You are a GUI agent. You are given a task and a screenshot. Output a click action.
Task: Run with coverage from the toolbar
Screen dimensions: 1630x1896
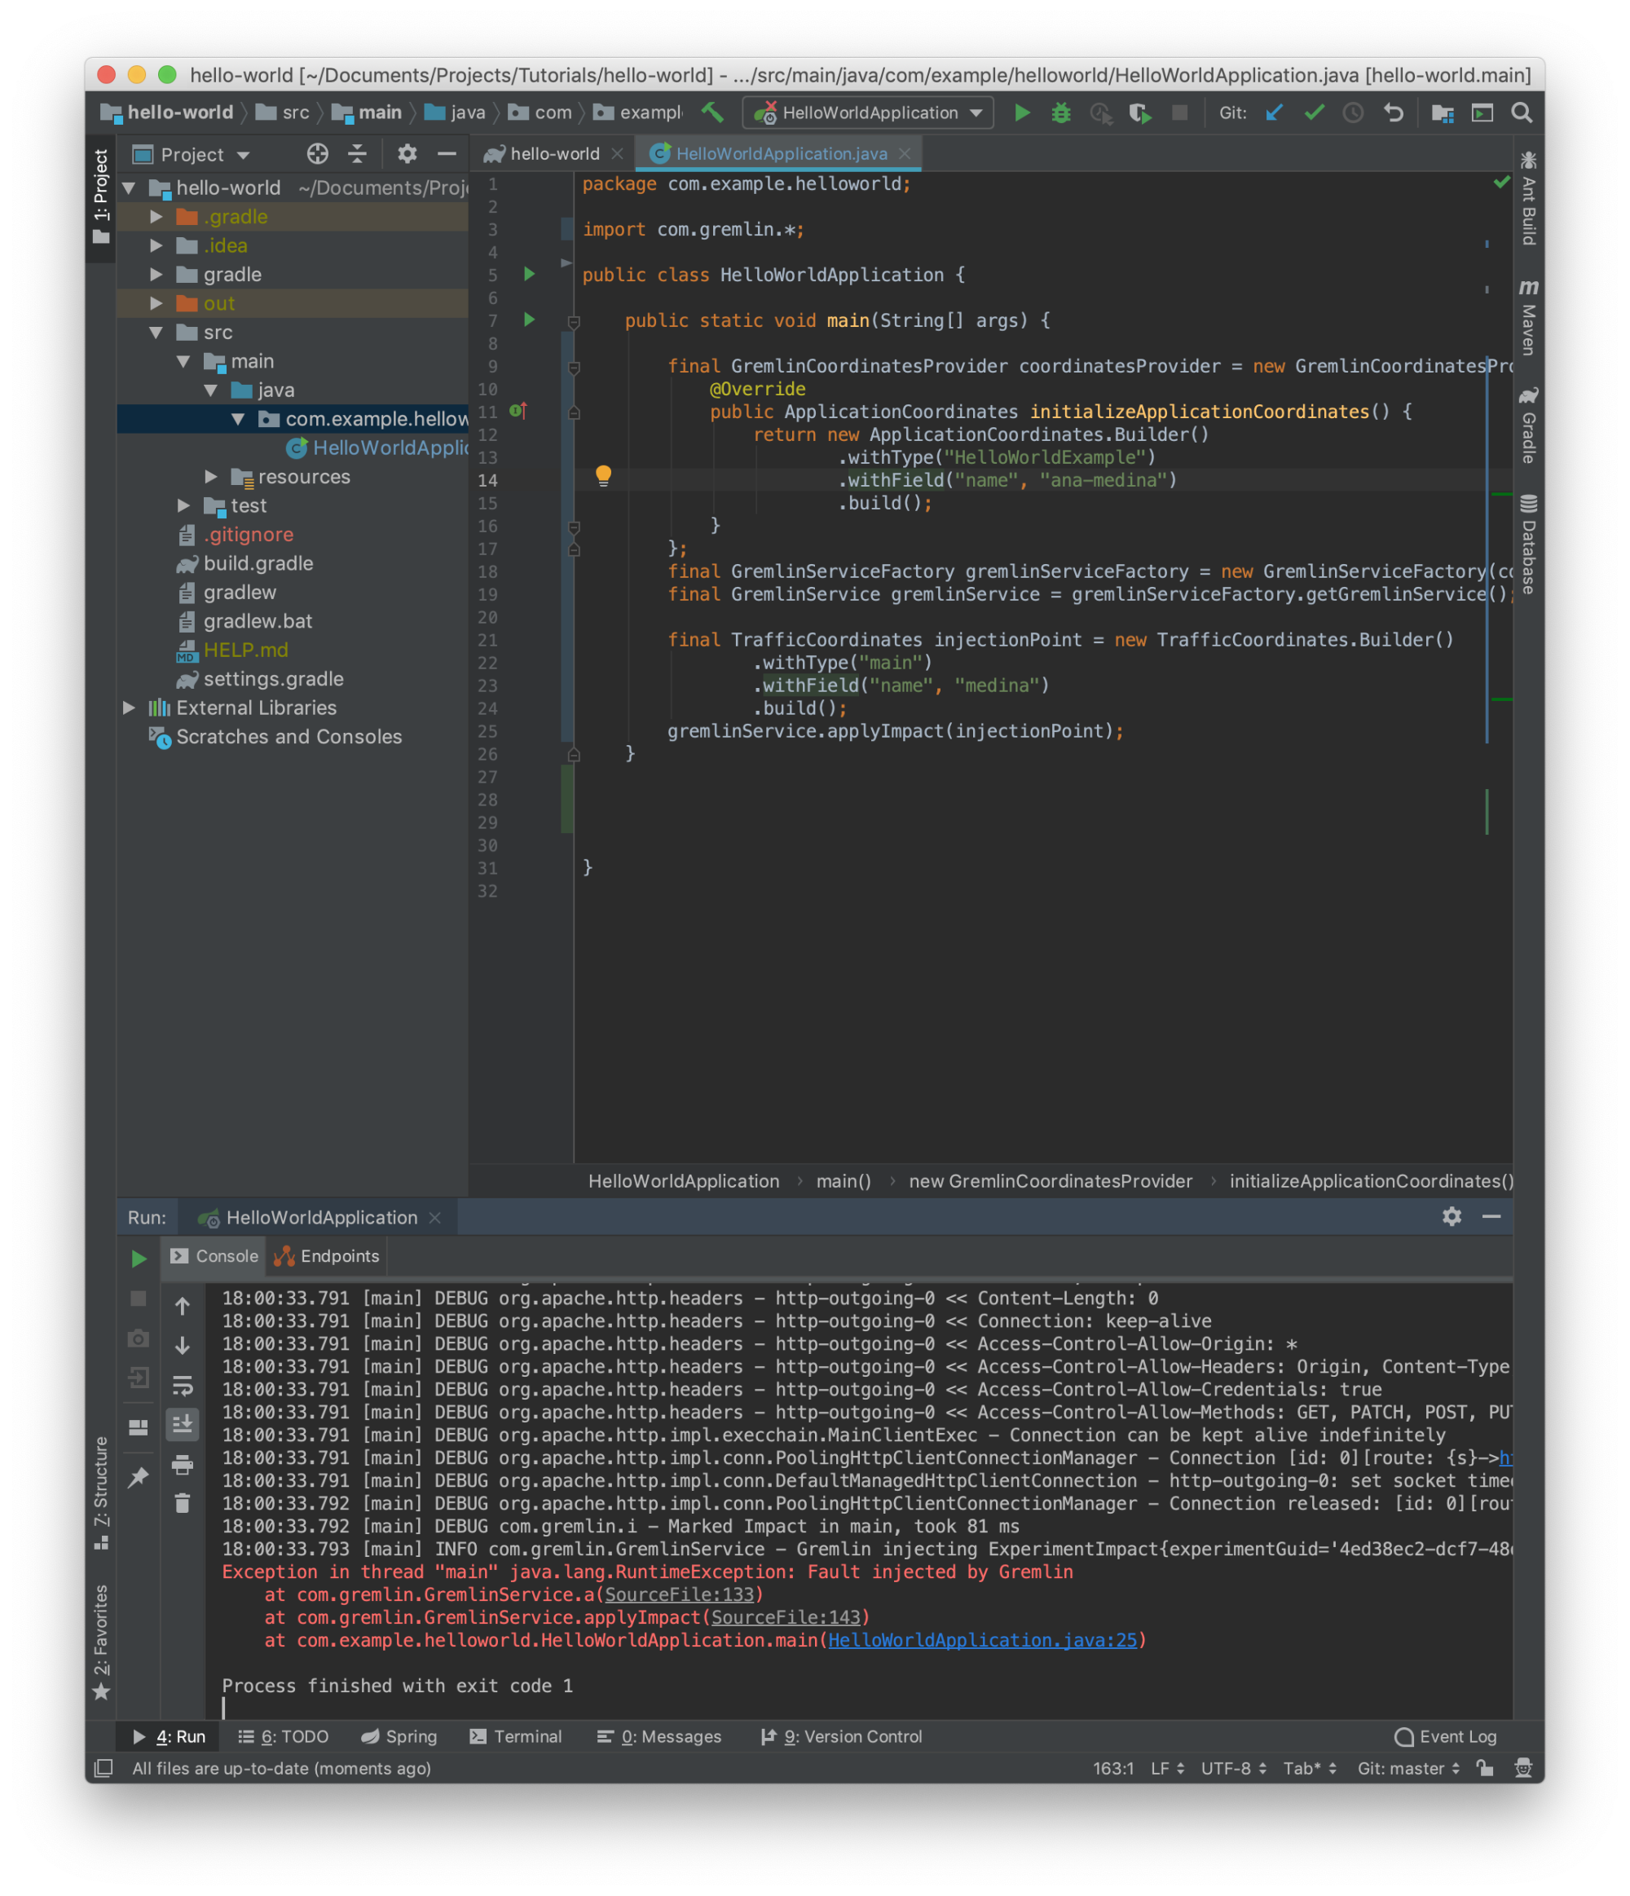[1139, 112]
